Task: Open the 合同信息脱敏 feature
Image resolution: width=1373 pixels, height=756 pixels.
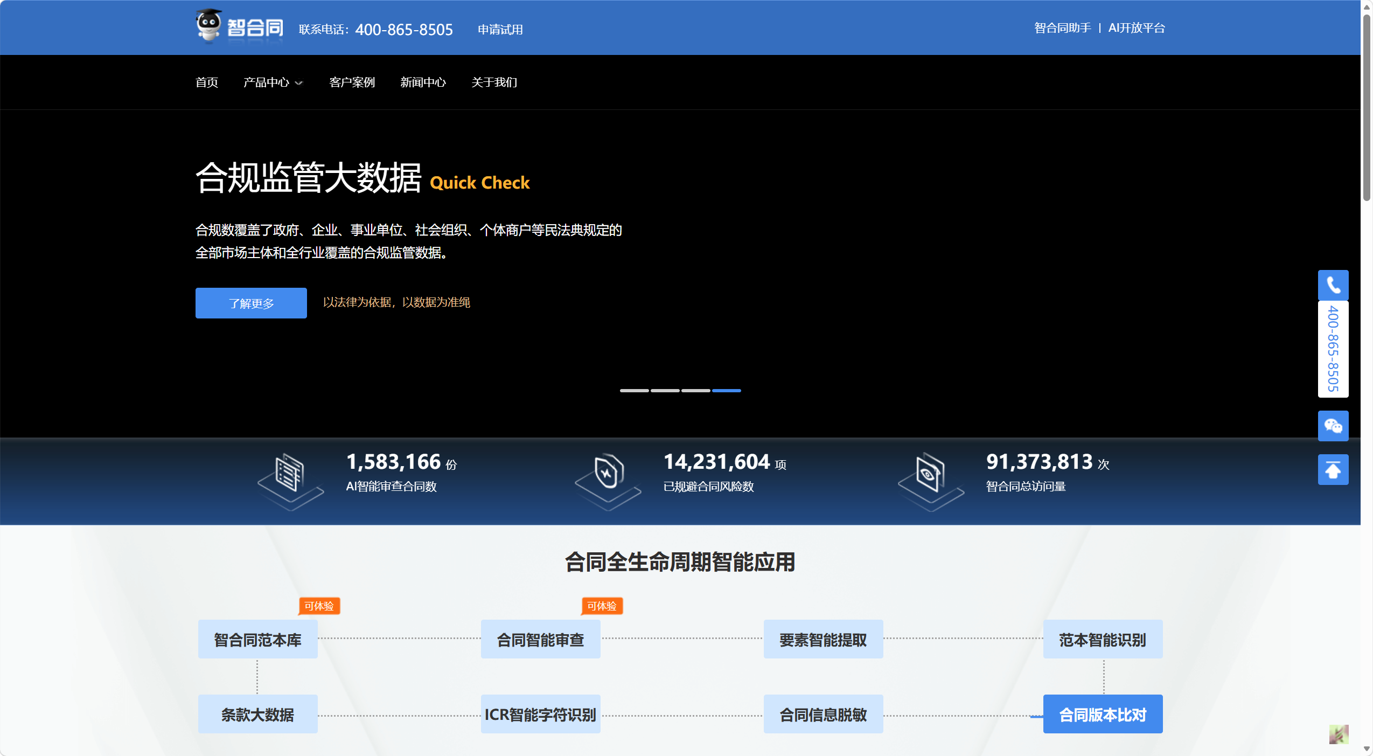Action: [x=823, y=714]
